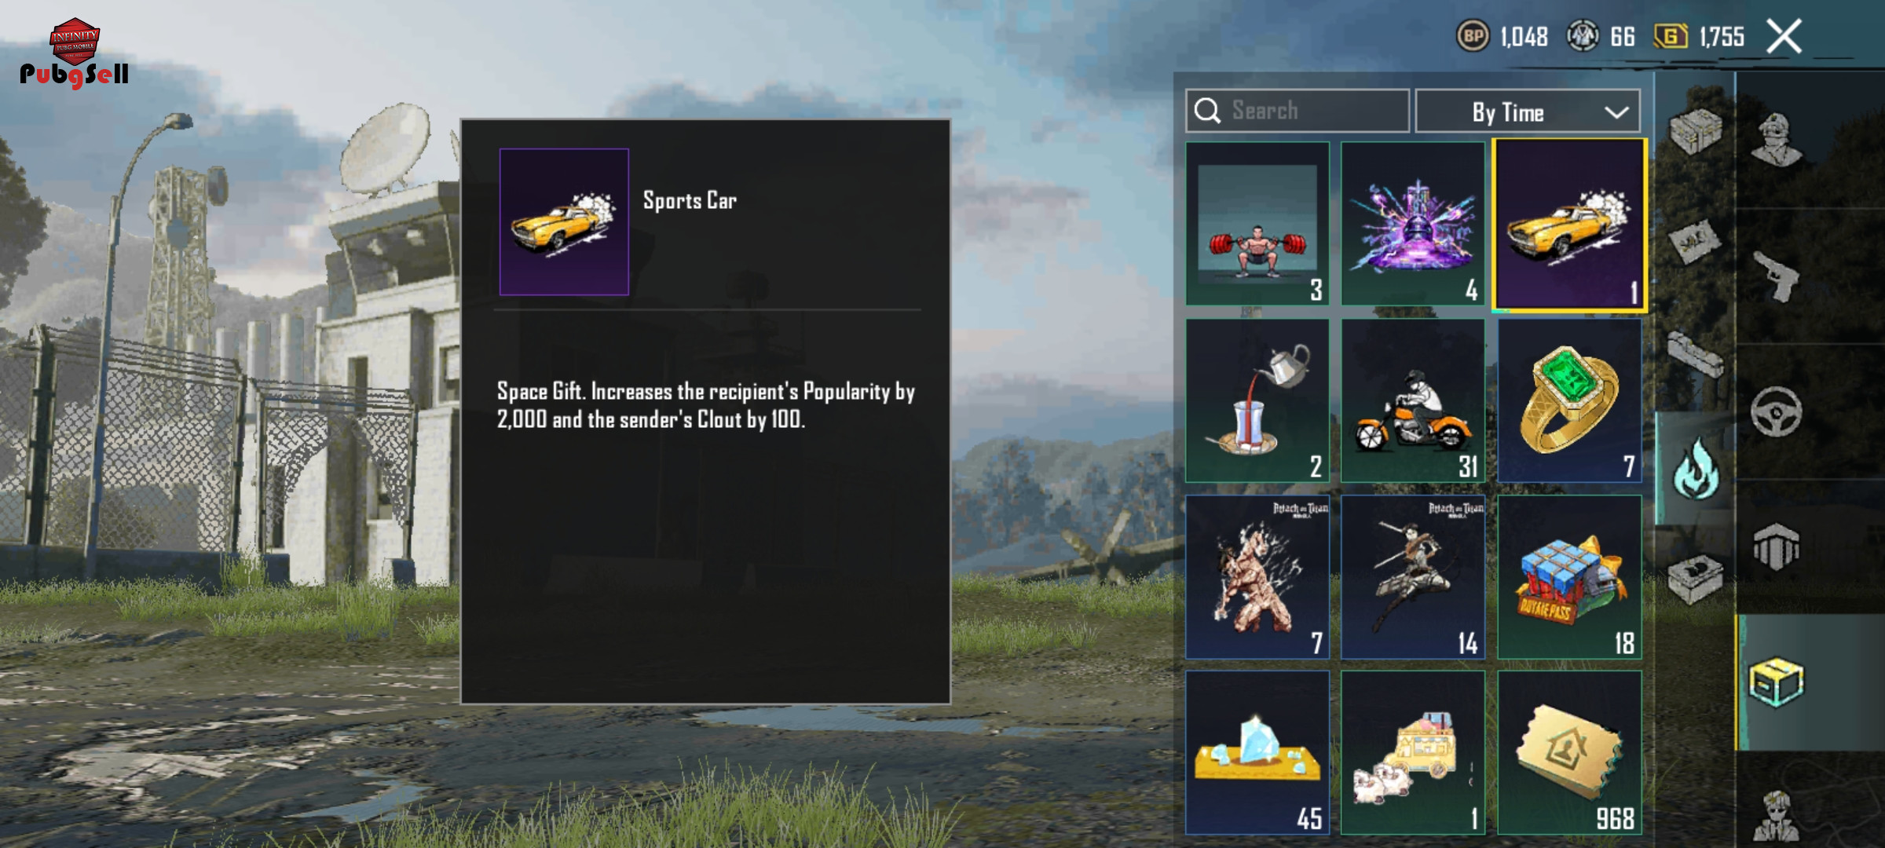Select the purple lightning effect item
The image size is (1885, 848).
(x=1413, y=224)
